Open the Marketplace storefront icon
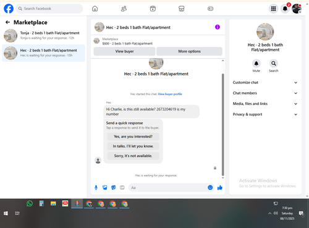The height and width of the screenshot is (228, 309). [x=181, y=9]
